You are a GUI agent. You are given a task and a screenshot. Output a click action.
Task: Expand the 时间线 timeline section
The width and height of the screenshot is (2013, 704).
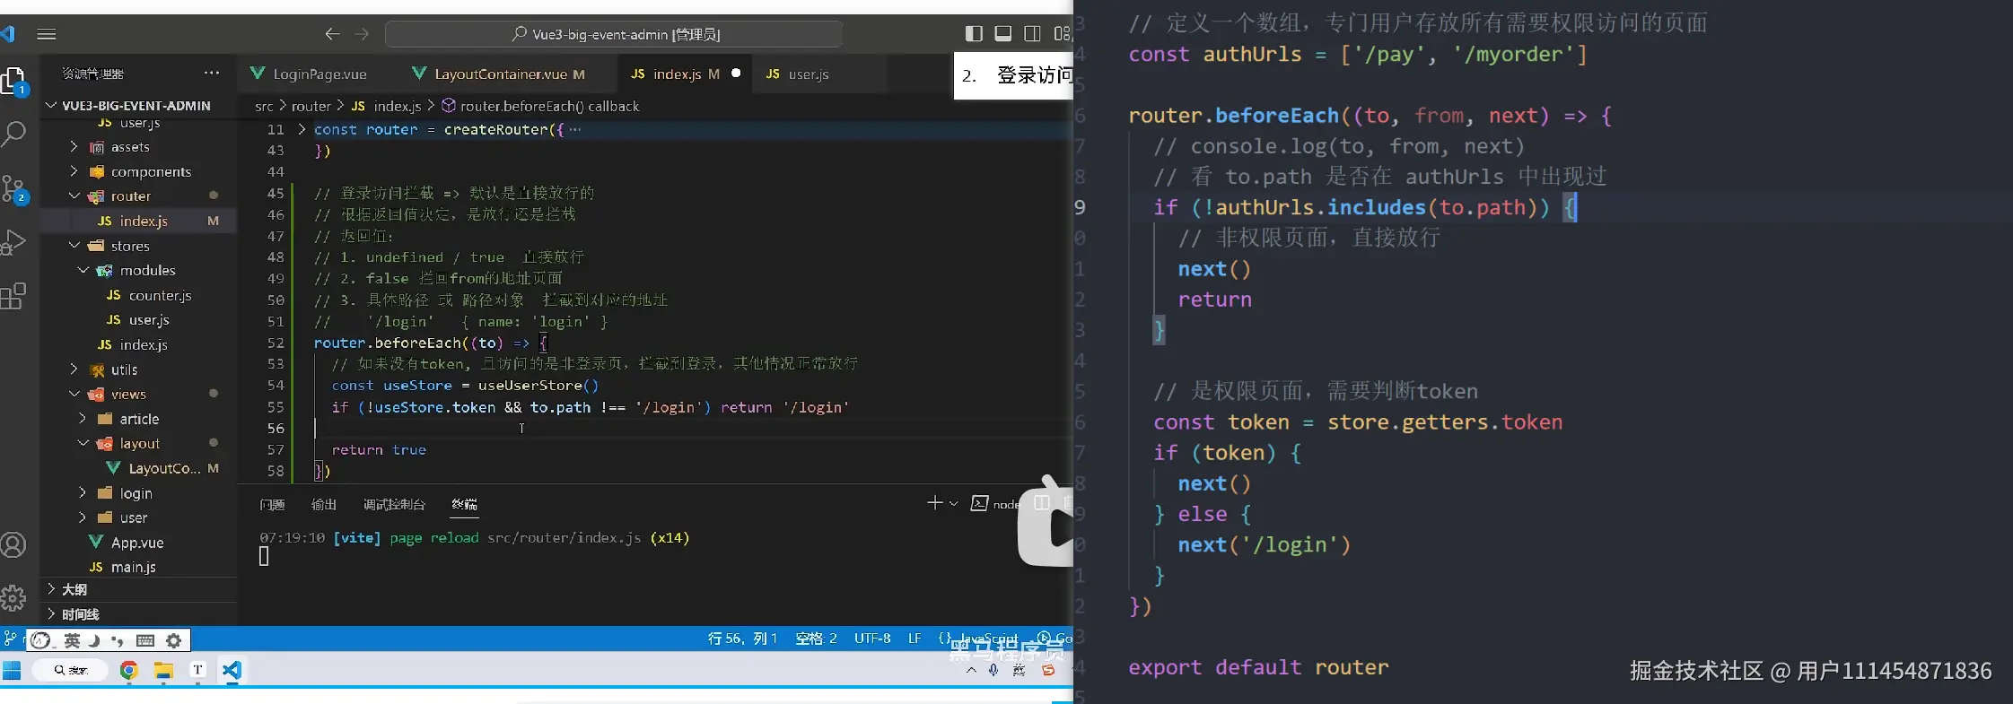pyautogui.click(x=138, y=614)
